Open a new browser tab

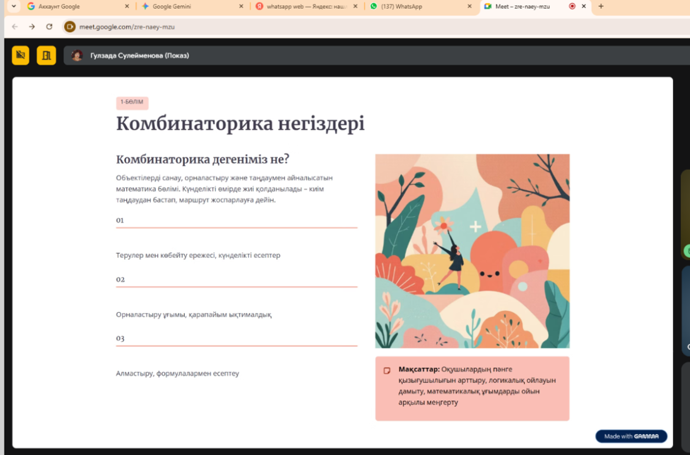coord(601,6)
